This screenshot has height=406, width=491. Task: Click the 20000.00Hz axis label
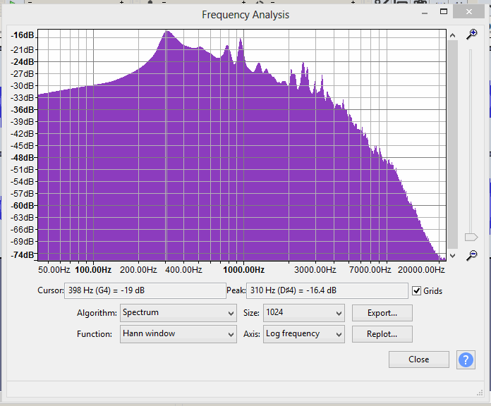pos(421,270)
